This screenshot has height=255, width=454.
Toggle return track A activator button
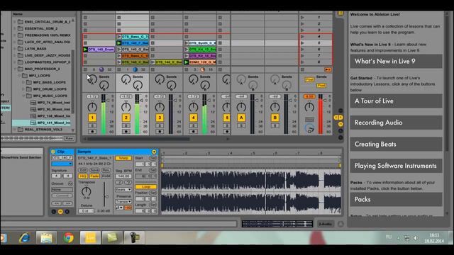point(241,118)
